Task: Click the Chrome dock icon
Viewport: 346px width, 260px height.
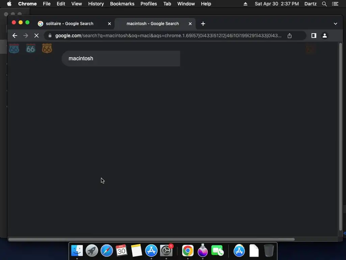Action: click(x=188, y=251)
